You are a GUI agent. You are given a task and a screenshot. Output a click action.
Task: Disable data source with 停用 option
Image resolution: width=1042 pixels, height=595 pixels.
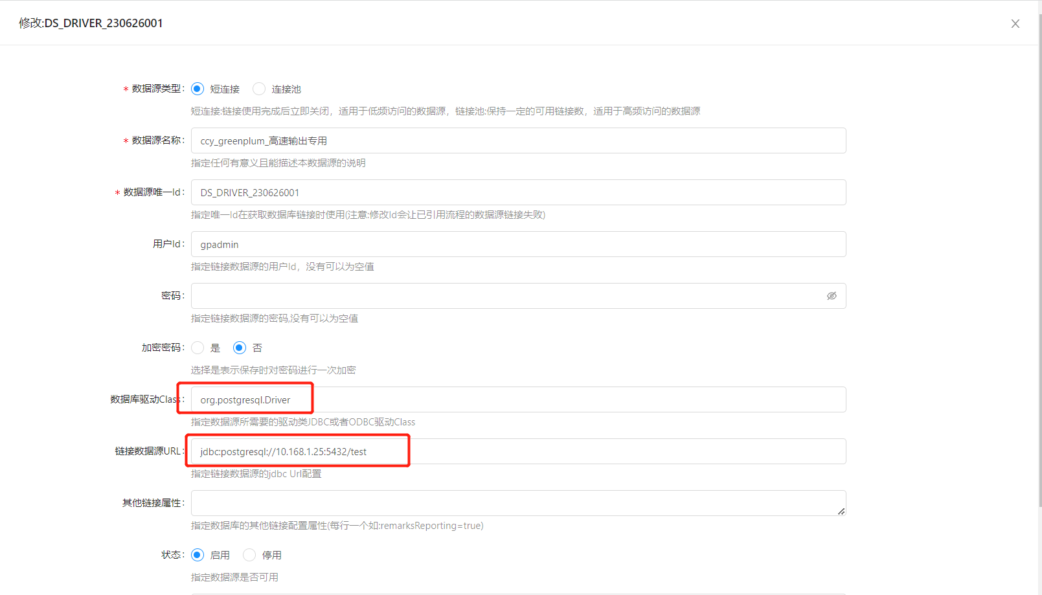click(249, 555)
